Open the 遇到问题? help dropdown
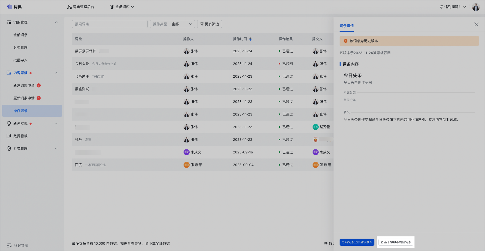Image resolution: width=485 pixels, height=251 pixels. (x=453, y=7)
